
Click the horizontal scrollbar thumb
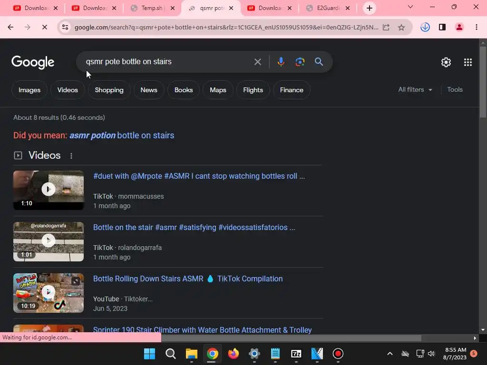tap(292, 338)
